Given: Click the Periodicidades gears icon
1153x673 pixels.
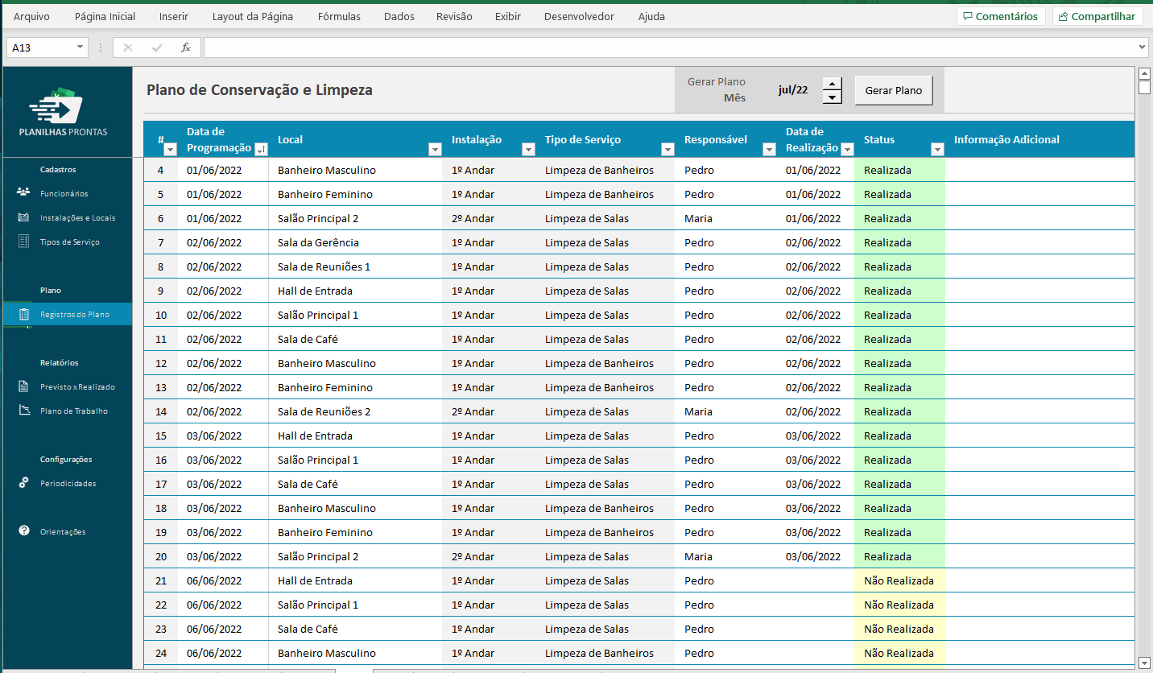Looking at the screenshot, I should point(23,483).
